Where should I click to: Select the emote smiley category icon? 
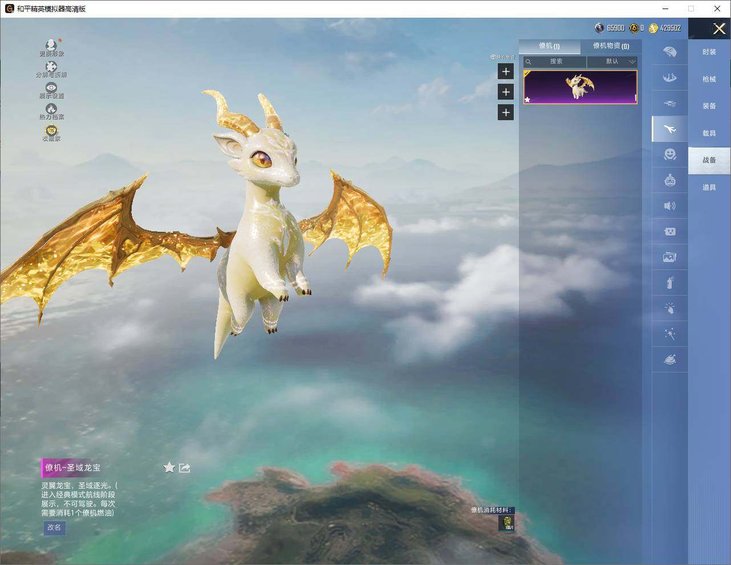point(670,154)
